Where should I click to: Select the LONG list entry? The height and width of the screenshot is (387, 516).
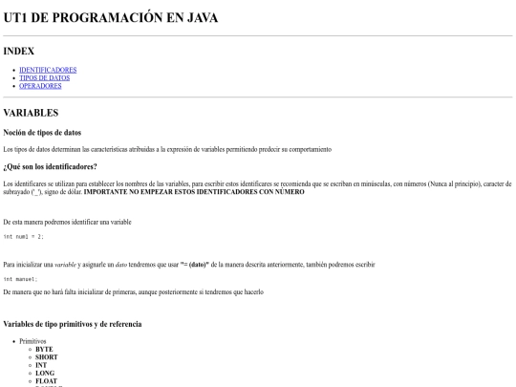click(x=45, y=374)
